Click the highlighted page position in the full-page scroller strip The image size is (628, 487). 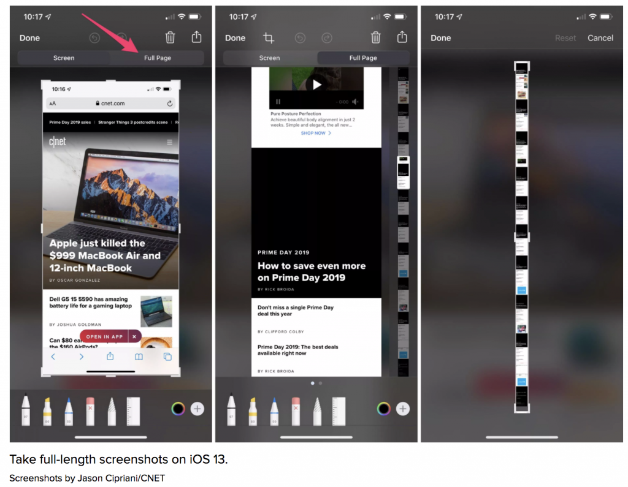pos(404,172)
